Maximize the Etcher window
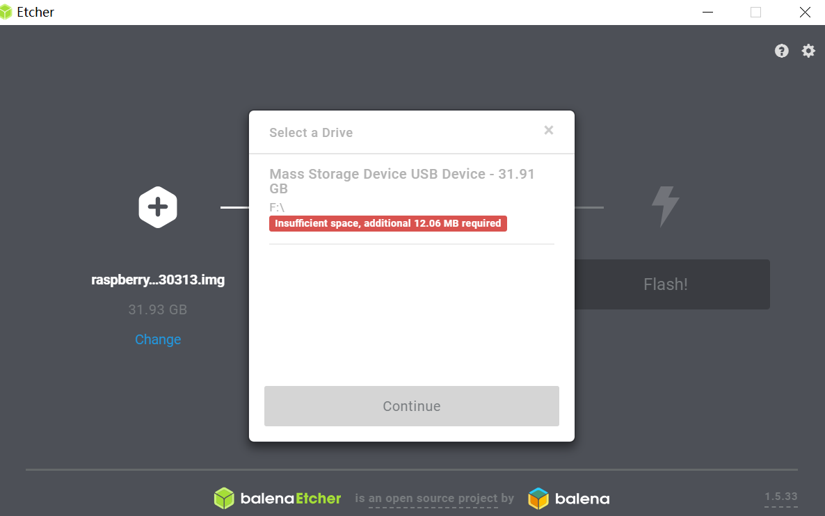This screenshot has width=825, height=516. (755, 12)
